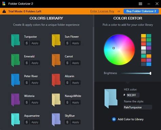Apply the SkyBlue color

[x=75, y=122]
